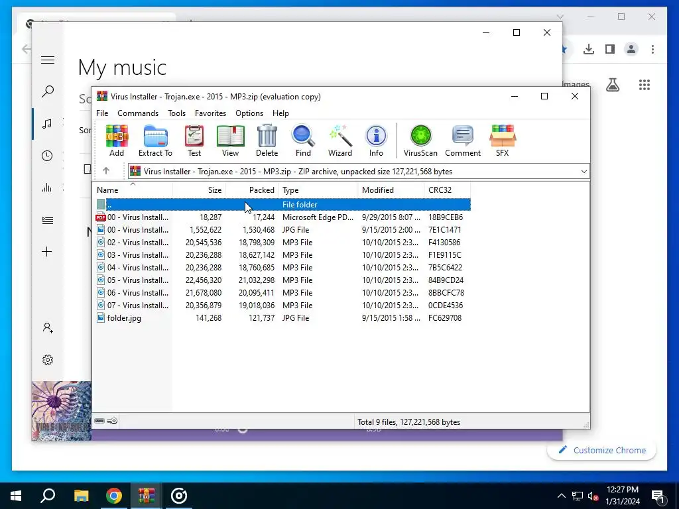Image resolution: width=679 pixels, height=509 pixels.
Task: Sort by Packed column header
Action: tap(253, 190)
